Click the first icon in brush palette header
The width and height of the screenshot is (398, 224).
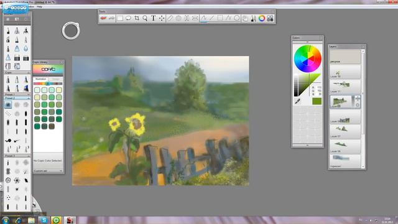pyautogui.click(x=8, y=19)
